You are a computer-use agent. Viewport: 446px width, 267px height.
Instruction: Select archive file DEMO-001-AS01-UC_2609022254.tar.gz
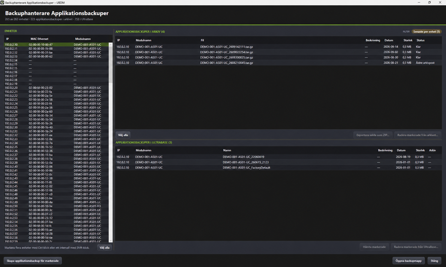point(278,52)
